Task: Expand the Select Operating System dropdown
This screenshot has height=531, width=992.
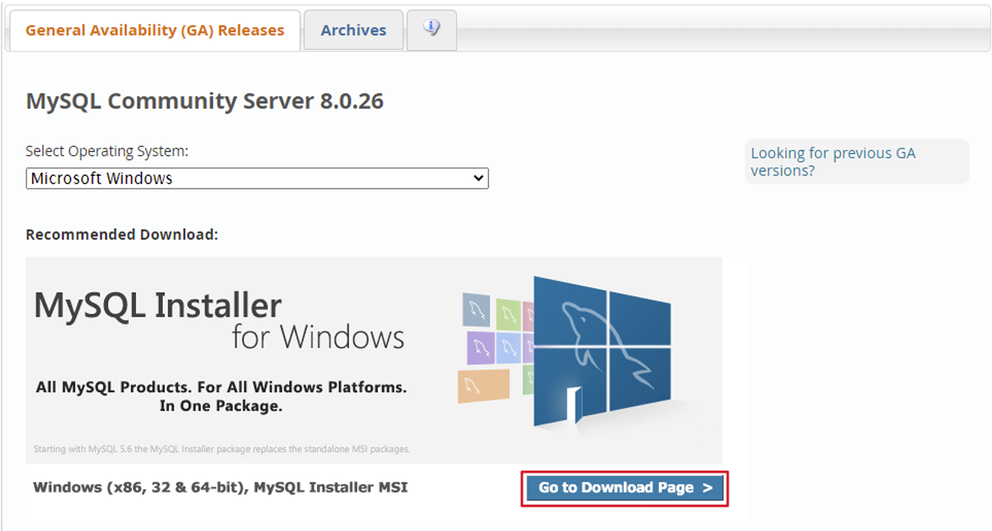Action: pyautogui.click(x=257, y=178)
